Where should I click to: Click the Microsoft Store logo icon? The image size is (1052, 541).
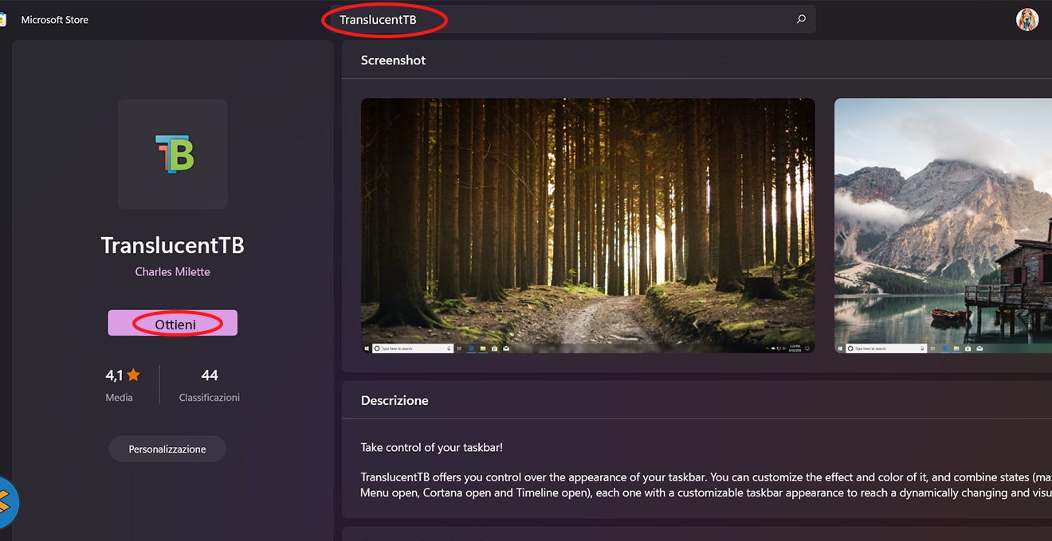tap(2, 20)
